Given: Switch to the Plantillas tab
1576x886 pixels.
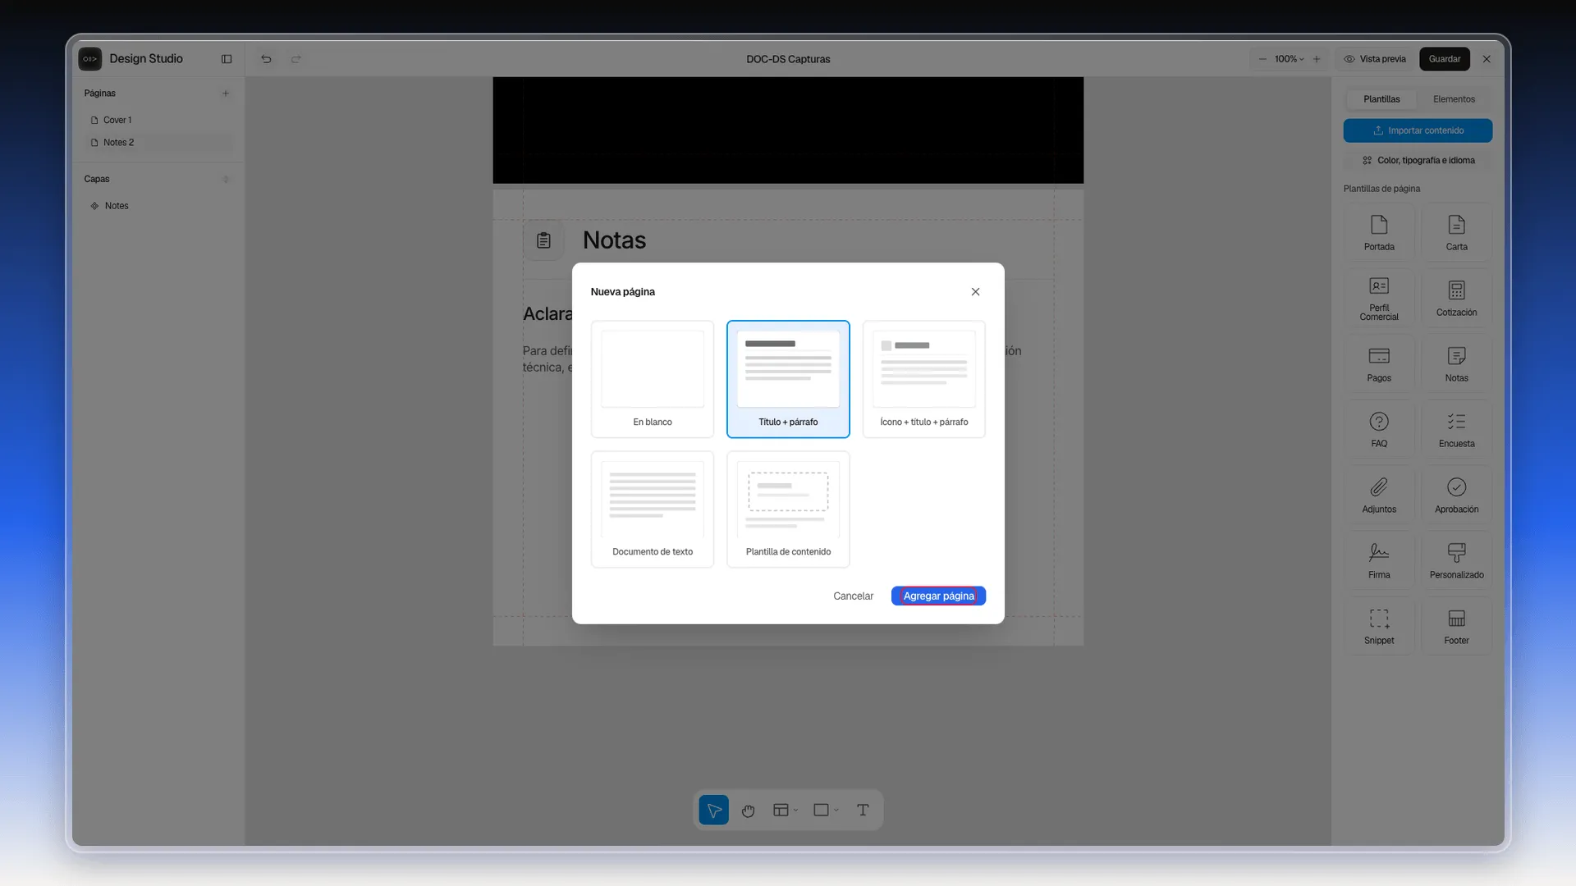Looking at the screenshot, I should coord(1381,99).
